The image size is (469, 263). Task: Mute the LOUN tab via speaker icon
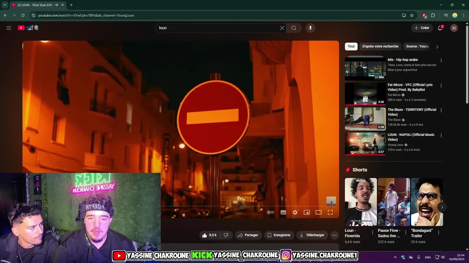pyautogui.click(x=56, y=5)
